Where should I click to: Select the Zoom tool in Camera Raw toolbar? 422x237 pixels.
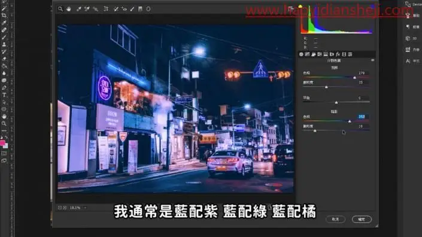[x=60, y=9]
